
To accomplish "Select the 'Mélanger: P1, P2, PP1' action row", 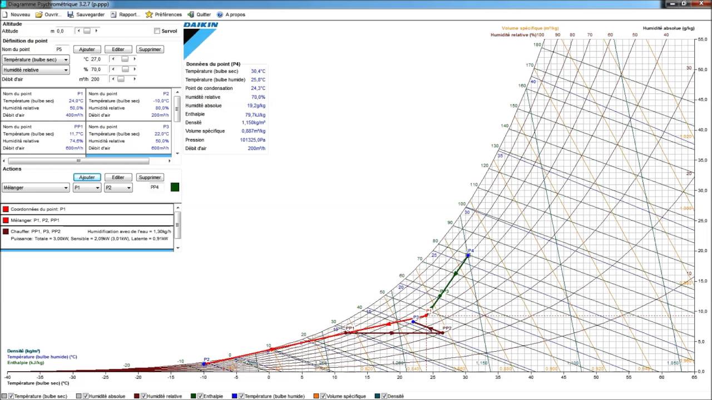I will (87, 220).
